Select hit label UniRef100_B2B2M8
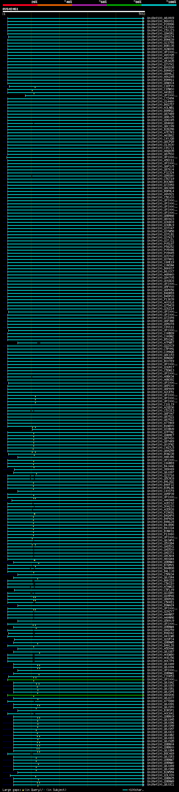 [161, 129]
